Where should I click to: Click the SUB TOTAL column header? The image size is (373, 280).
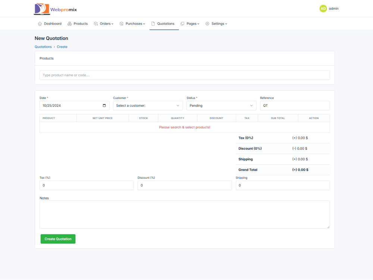278,118
